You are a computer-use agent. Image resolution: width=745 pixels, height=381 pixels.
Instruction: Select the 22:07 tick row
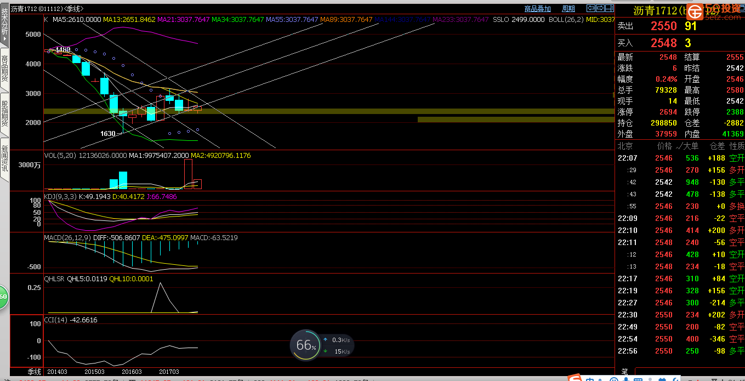click(680, 158)
